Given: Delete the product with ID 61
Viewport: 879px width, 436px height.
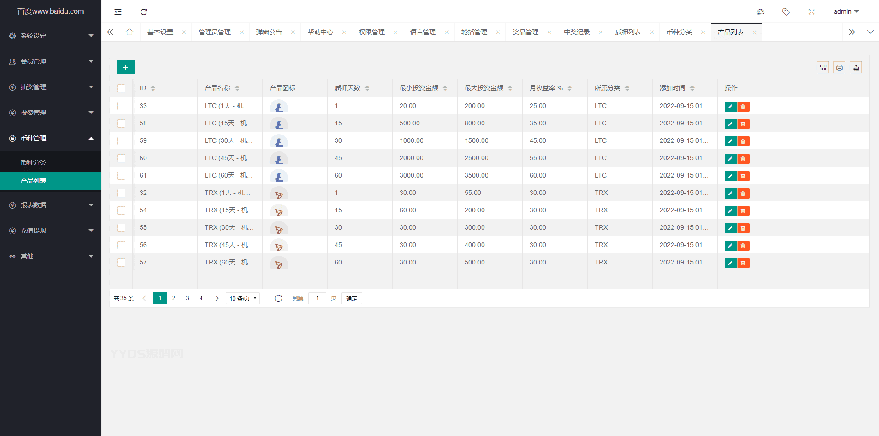Looking at the screenshot, I should 743,176.
